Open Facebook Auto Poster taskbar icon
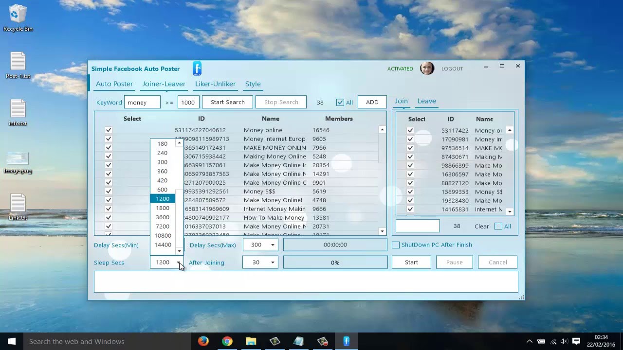 (346, 341)
